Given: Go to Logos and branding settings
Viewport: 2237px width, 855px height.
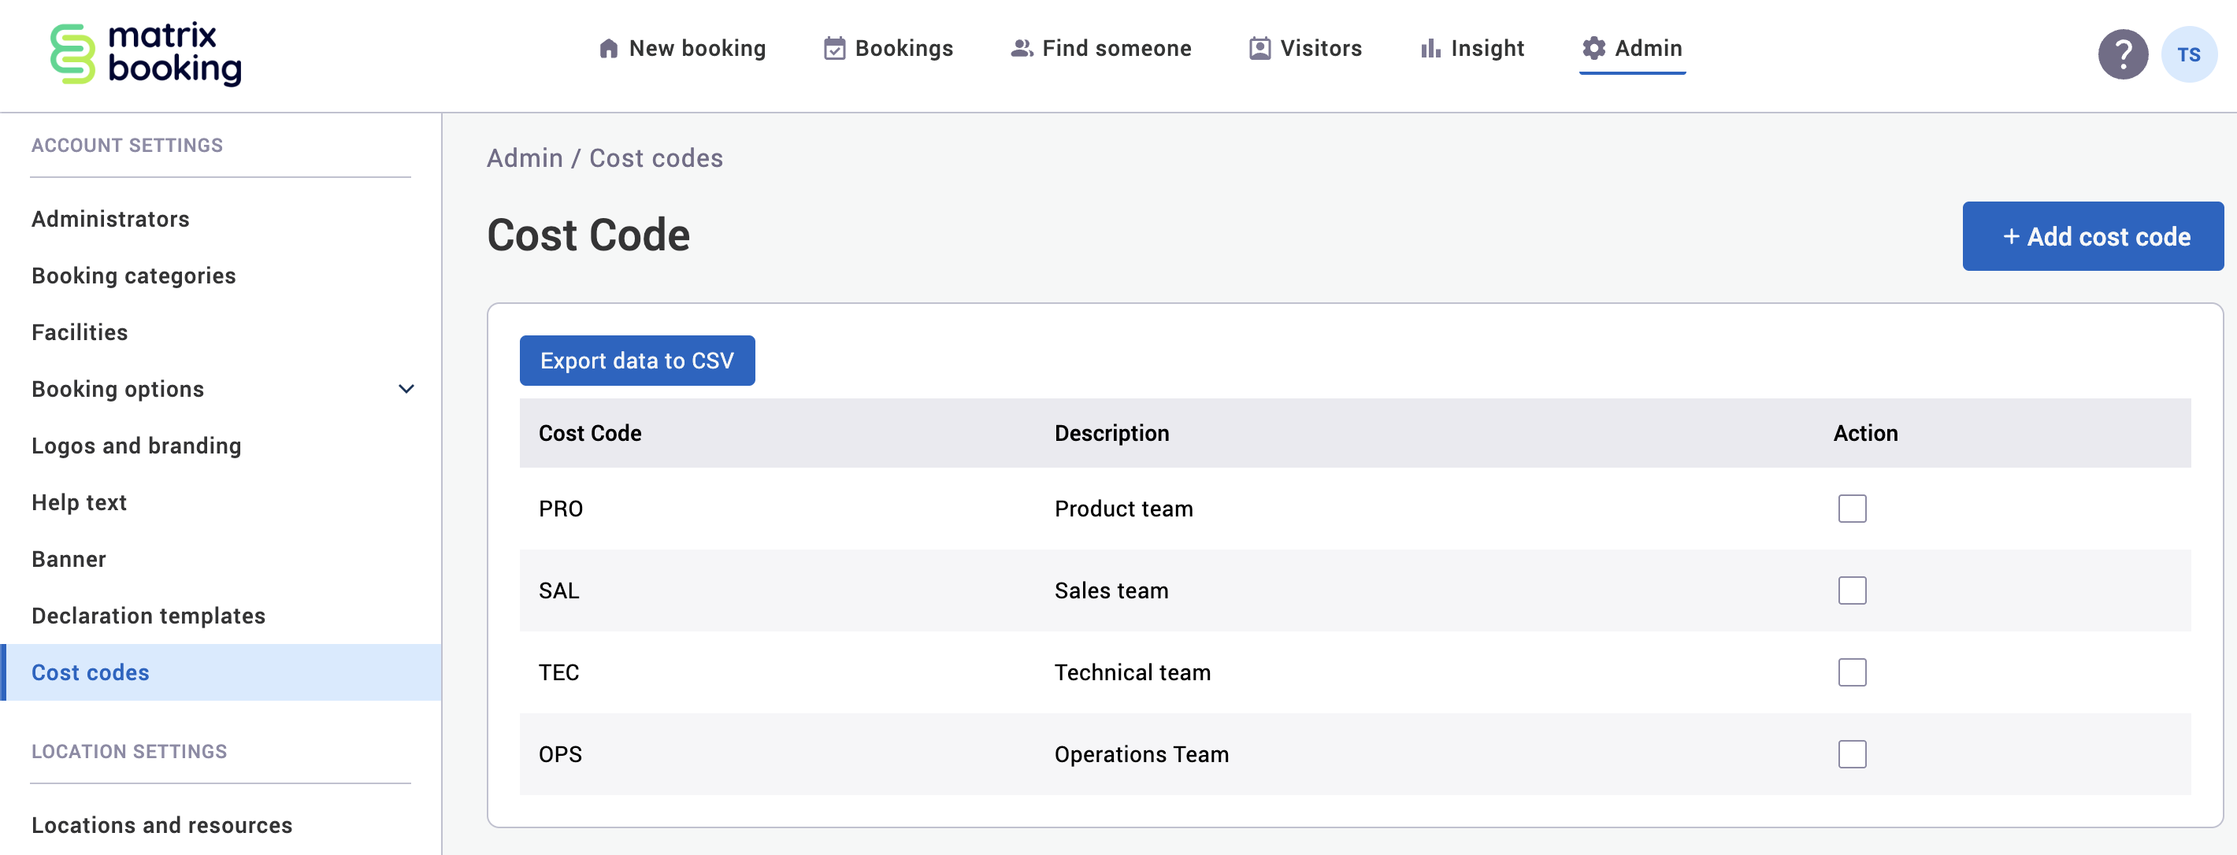Looking at the screenshot, I should pyautogui.click(x=136, y=446).
